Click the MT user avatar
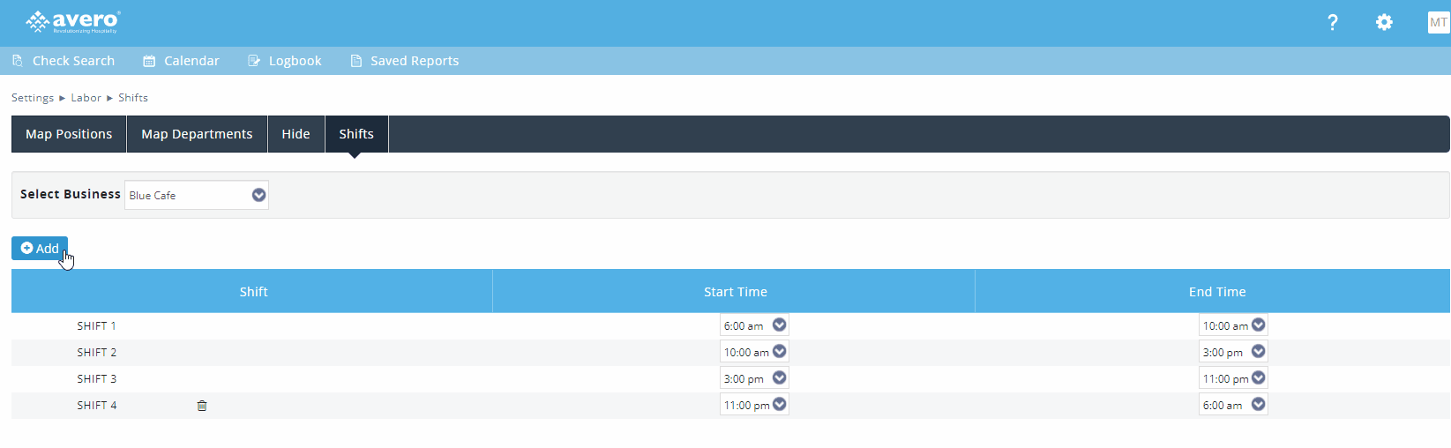The height and width of the screenshot is (448, 1451). (x=1438, y=23)
